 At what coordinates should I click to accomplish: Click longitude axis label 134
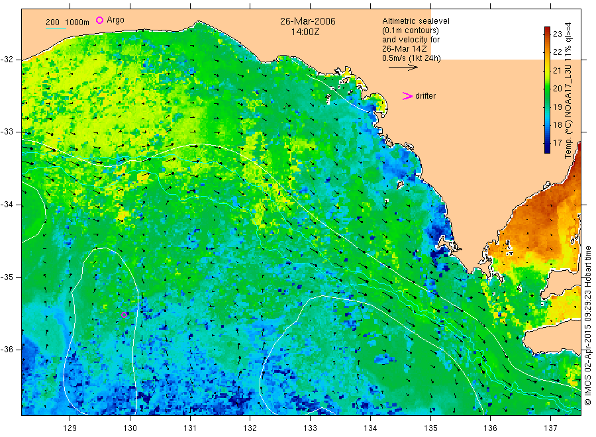[x=370, y=428]
